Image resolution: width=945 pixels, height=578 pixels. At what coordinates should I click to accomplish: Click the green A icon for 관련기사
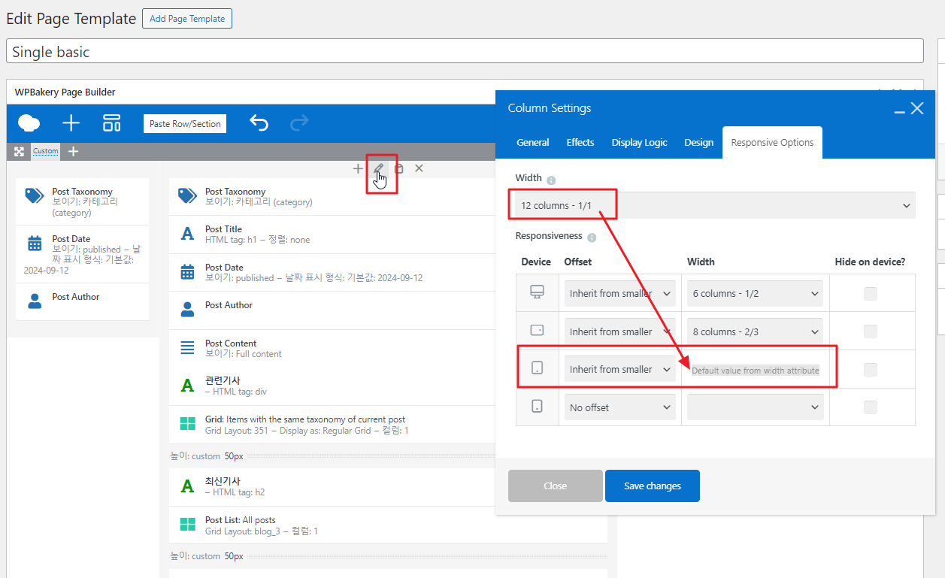187,386
